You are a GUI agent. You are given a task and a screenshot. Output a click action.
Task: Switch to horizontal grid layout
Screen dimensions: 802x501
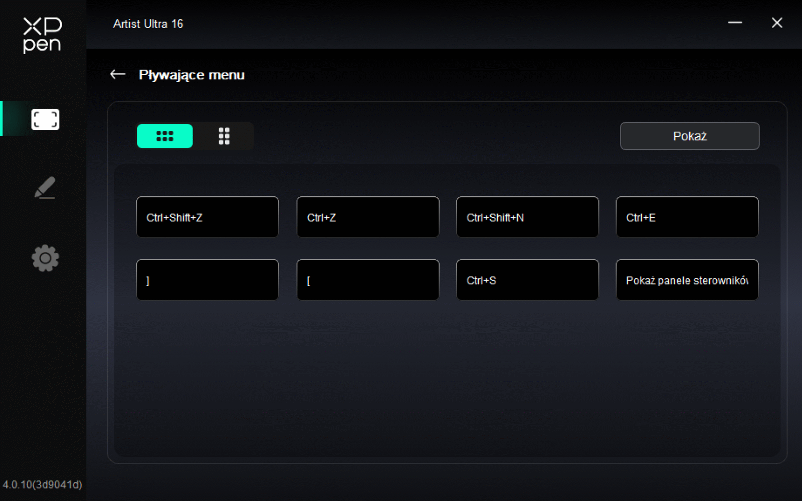point(164,136)
